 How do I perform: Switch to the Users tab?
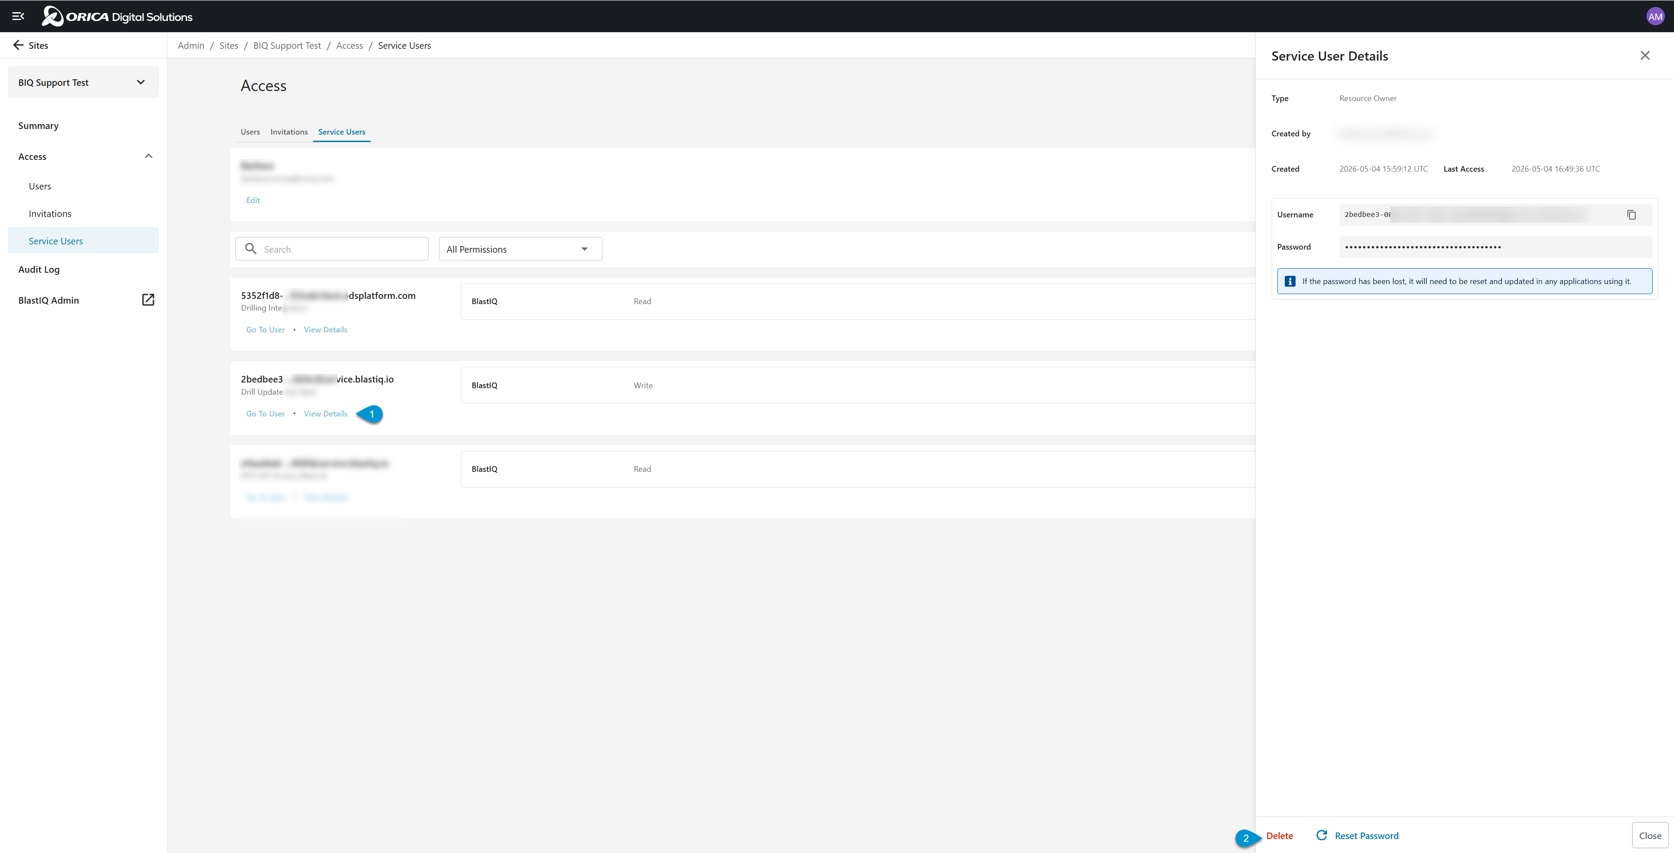click(250, 132)
